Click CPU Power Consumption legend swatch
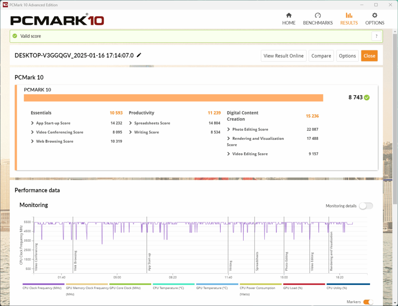 click(x=261, y=284)
